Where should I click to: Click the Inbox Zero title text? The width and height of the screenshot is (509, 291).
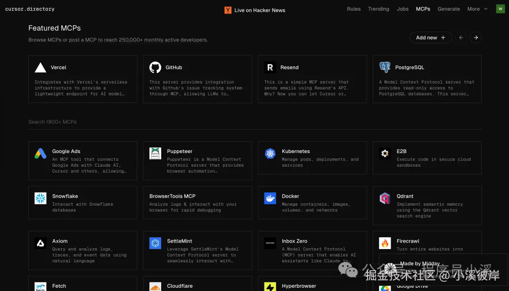pos(295,241)
